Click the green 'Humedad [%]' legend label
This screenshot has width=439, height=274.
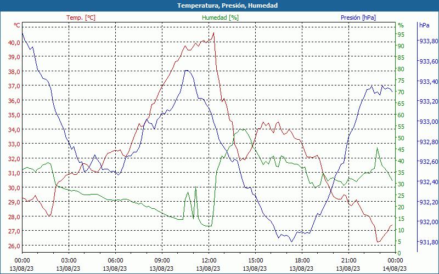pyautogui.click(x=220, y=18)
